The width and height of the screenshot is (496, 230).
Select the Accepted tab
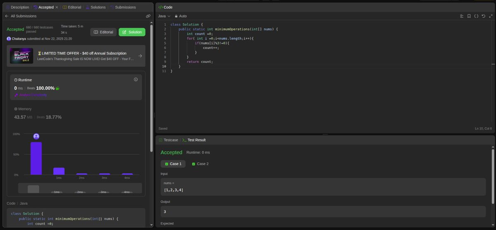[x=44, y=7]
